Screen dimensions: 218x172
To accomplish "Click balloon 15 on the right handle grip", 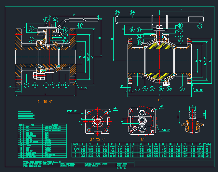I will pyautogui.click(x=200, y=25).
